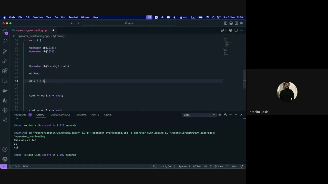Switch to the OUTPUT panel tab
Screen dimensions: 328x184
point(41,115)
